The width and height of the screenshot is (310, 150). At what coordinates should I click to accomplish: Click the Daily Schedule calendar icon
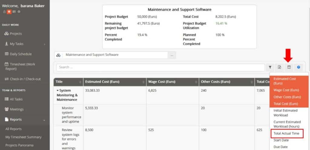[x=7, y=54]
